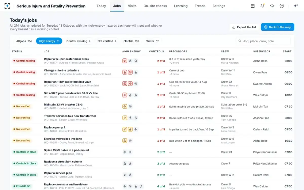Open the Learning tab
304x190 pixels.
[x=181, y=6]
